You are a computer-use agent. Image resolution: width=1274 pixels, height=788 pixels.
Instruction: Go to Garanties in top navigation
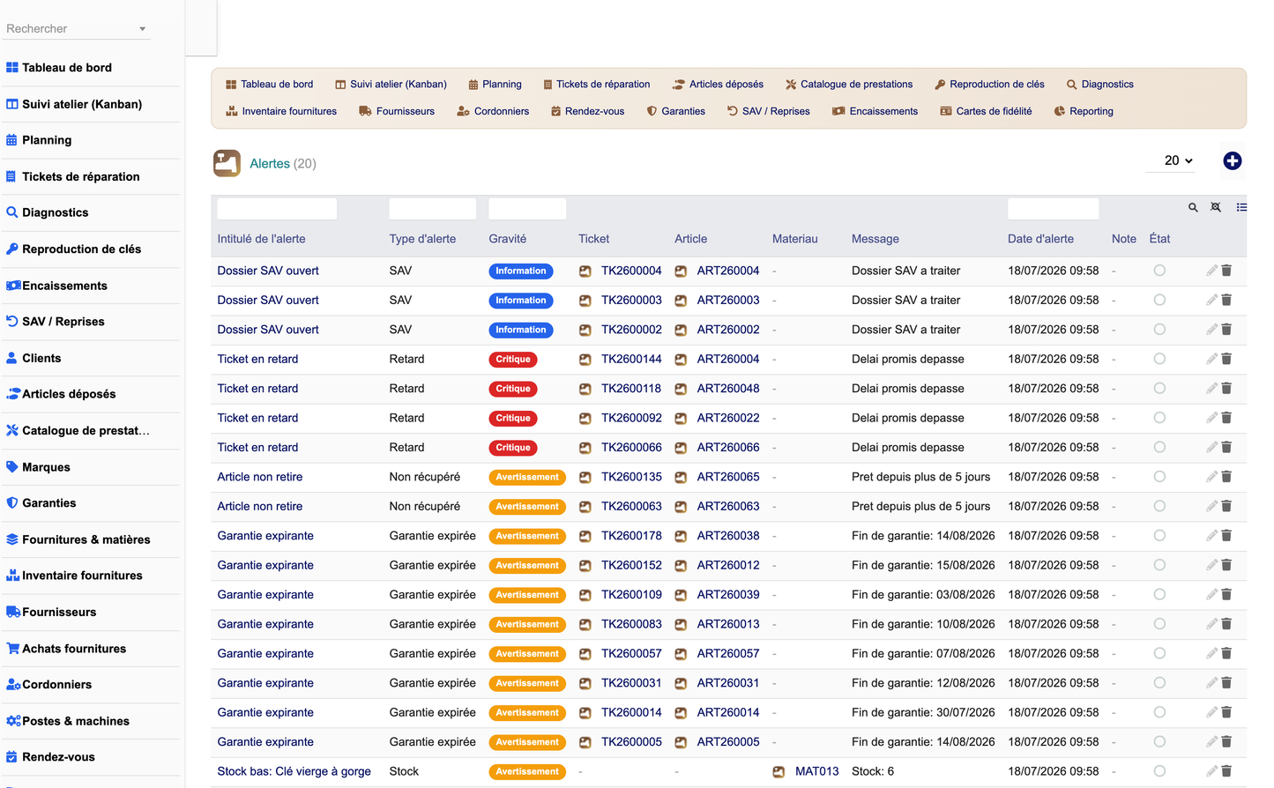(x=676, y=111)
